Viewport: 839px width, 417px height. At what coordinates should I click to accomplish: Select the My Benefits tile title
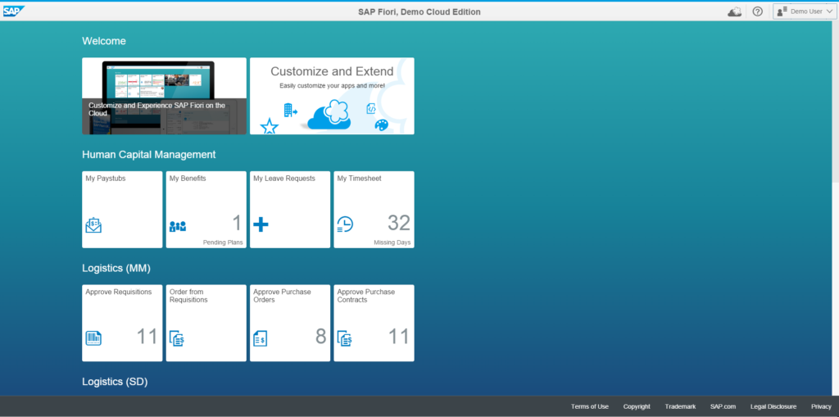point(188,179)
